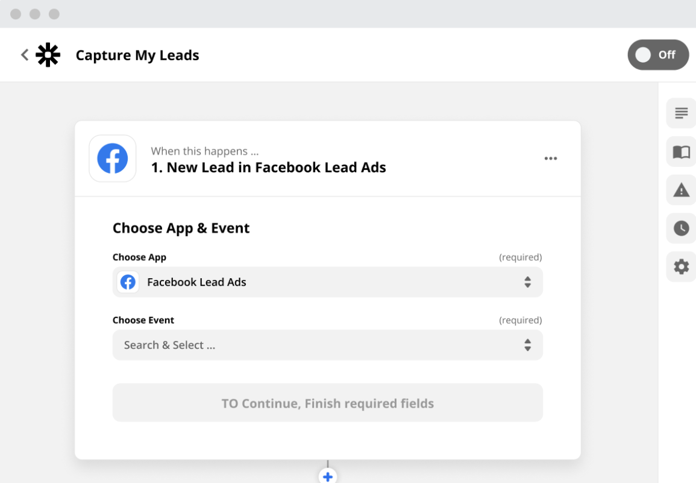Open the notes outline icon in right sidebar
The height and width of the screenshot is (483, 696).
pyautogui.click(x=681, y=113)
